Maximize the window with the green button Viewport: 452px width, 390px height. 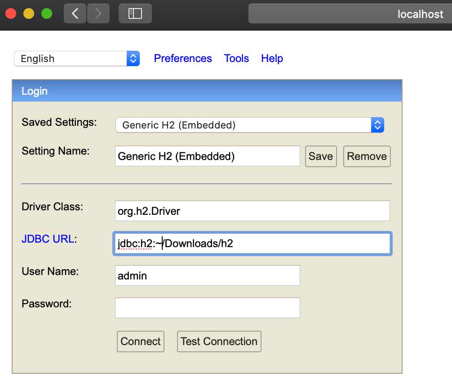click(x=47, y=13)
